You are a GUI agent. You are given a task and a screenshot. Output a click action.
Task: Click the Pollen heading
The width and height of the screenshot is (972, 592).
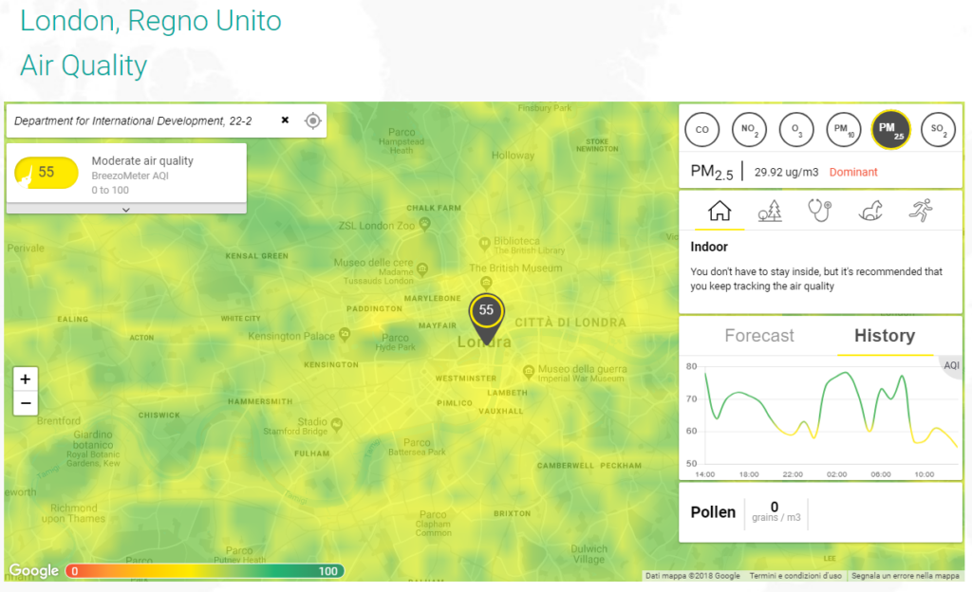point(713,512)
